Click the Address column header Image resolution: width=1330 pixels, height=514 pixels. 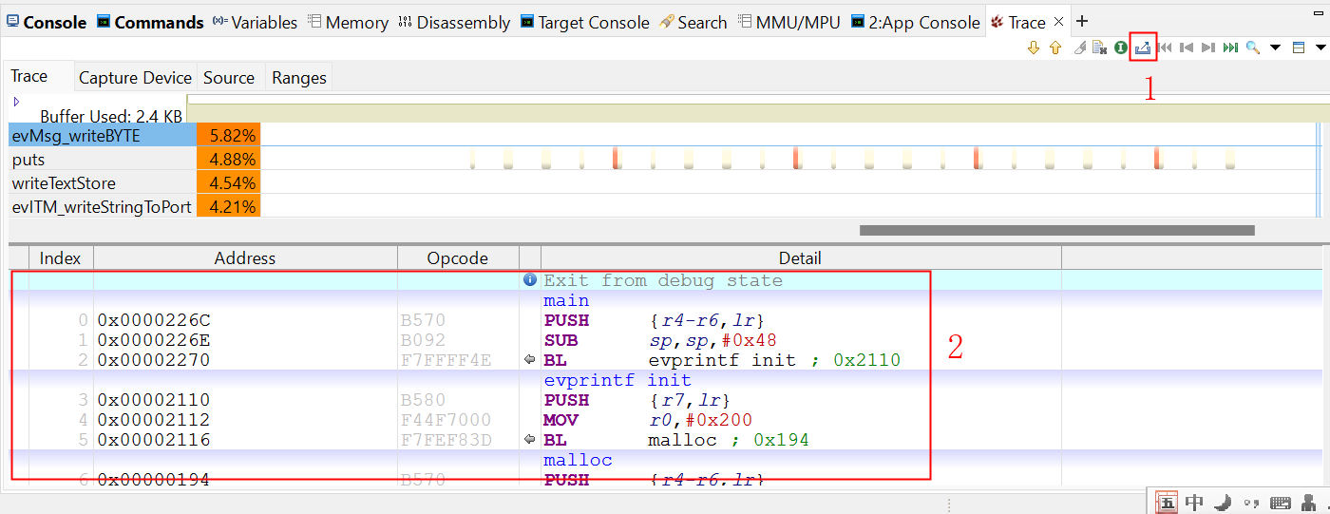point(244,257)
